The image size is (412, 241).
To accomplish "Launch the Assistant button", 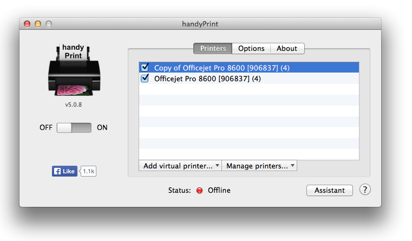I will [330, 190].
